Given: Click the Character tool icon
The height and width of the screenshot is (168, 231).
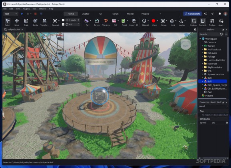Looking at the screenshot, I should pyautogui.click(x=106, y=21).
